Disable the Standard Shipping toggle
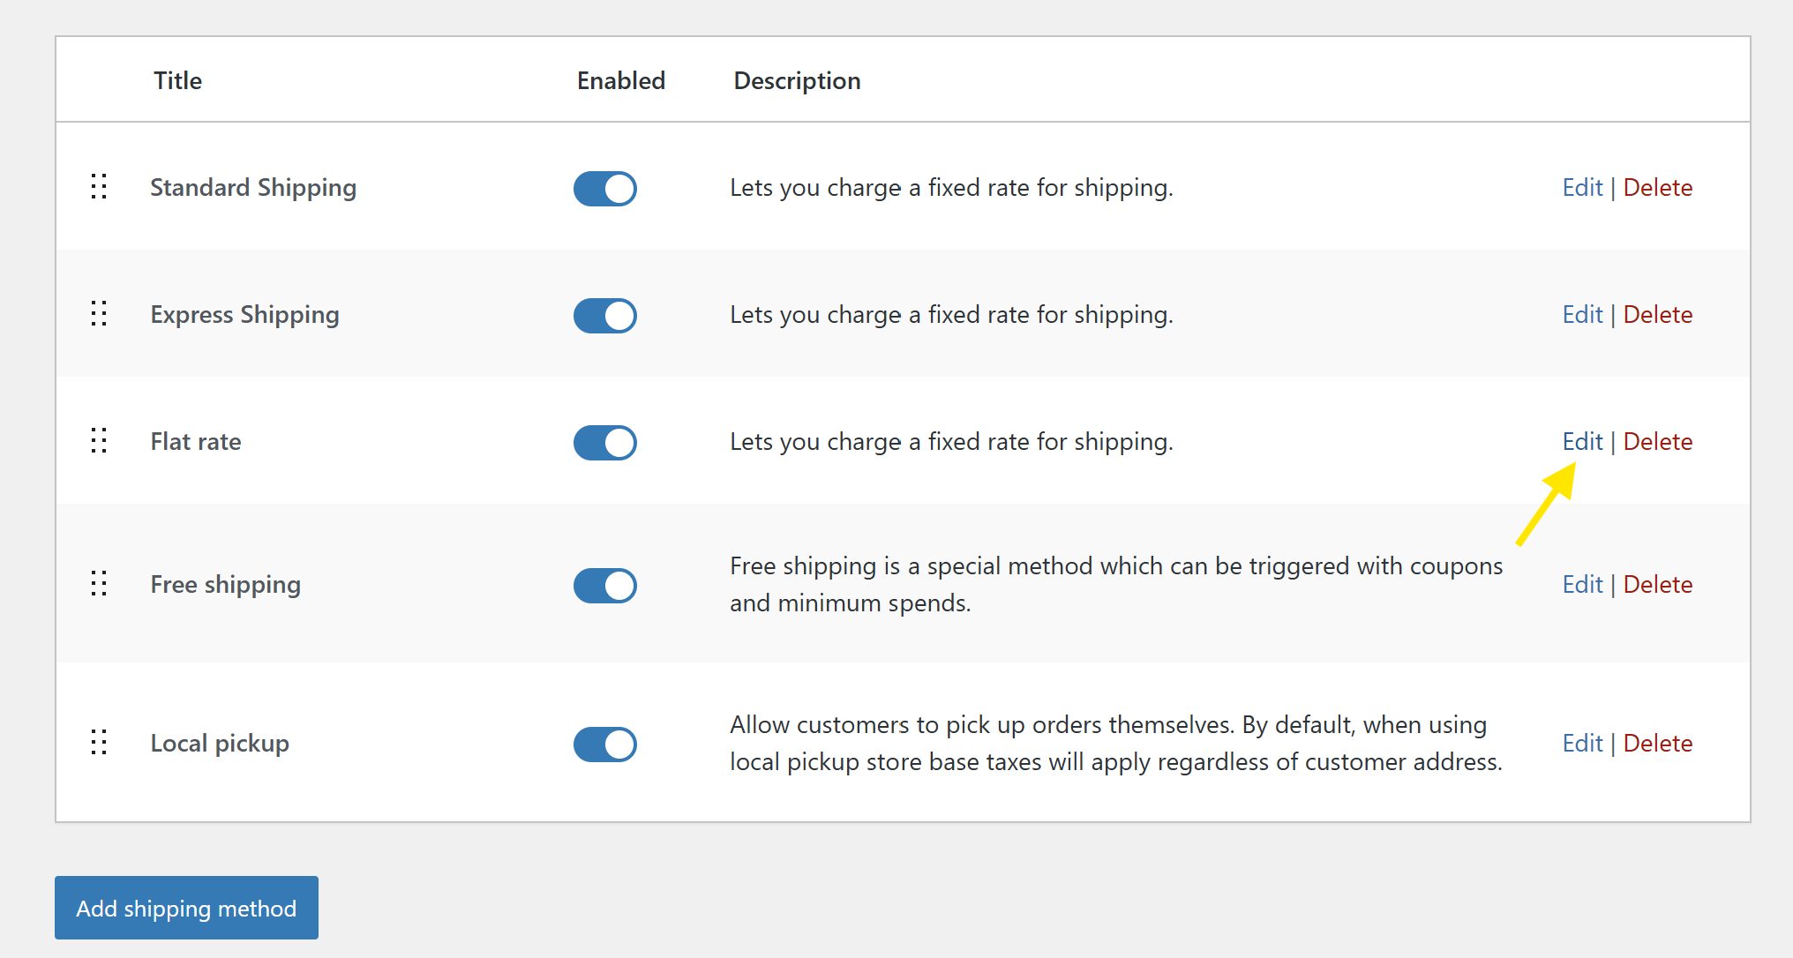The width and height of the screenshot is (1793, 958). [605, 189]
